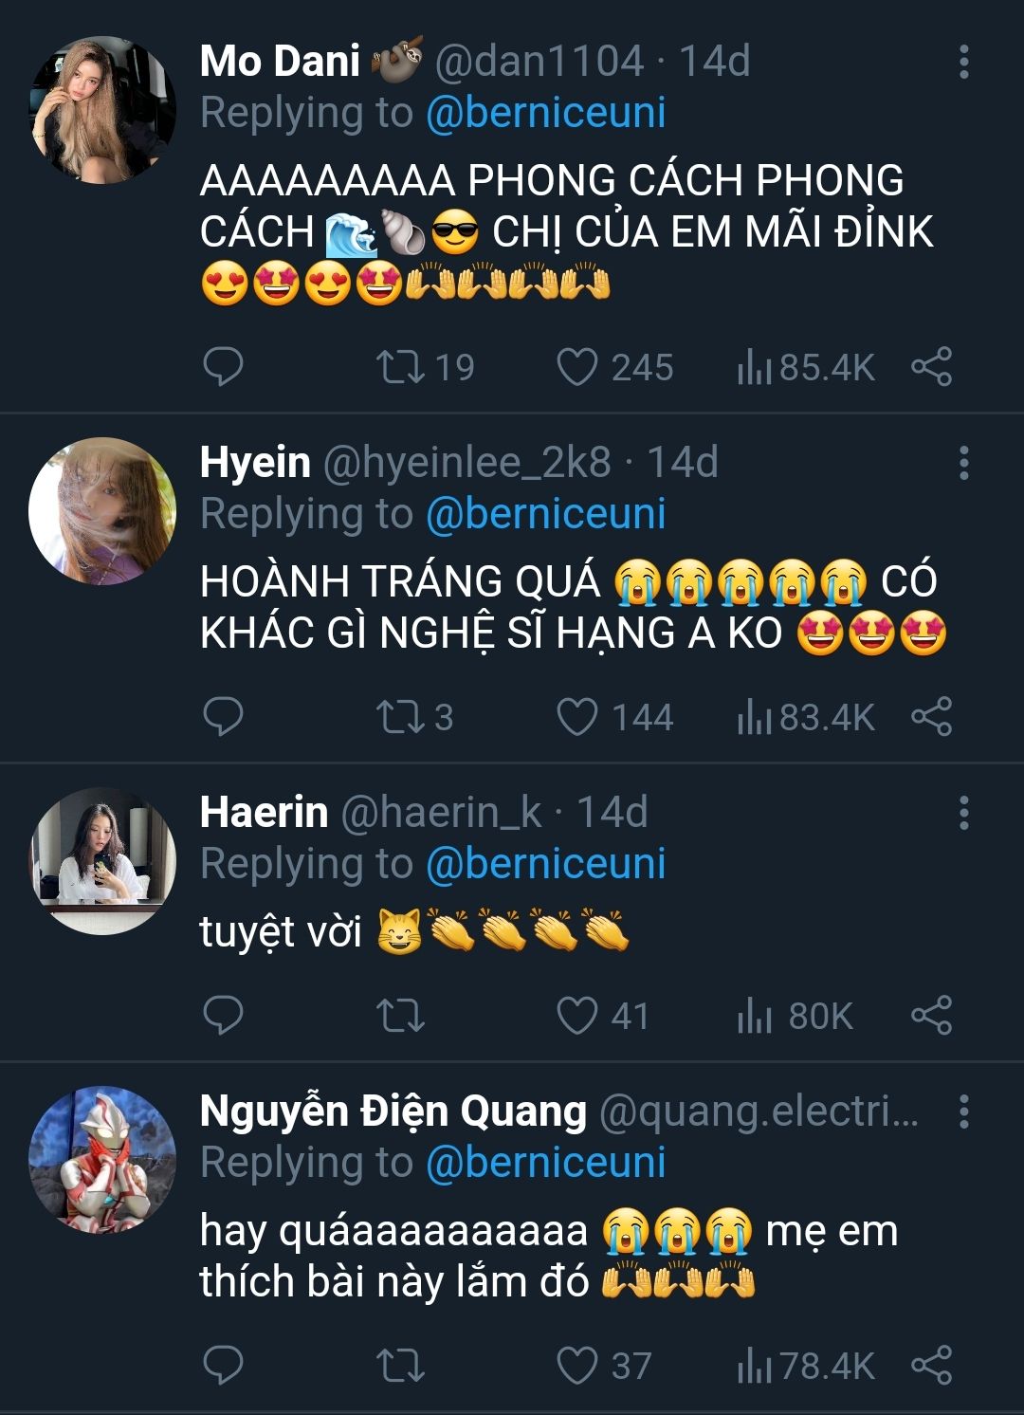Like Hyein's tweet with 144 likes
The image size is (1024, 1415).
(x=614, y=717)
